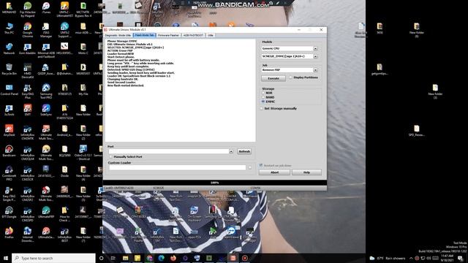Image resolution: width=468 pixels, height=263 pixels.
Task: Click inside the log output area
Action: coord(181,91)
